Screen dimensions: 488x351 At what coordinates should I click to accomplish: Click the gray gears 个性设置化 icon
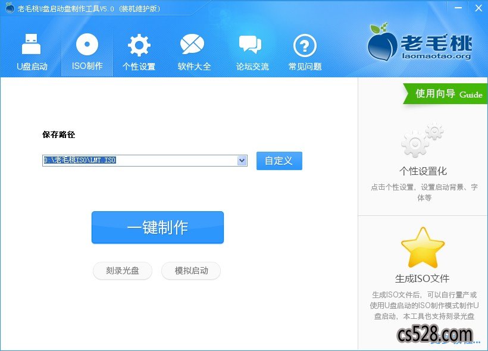tap(423, 140)
